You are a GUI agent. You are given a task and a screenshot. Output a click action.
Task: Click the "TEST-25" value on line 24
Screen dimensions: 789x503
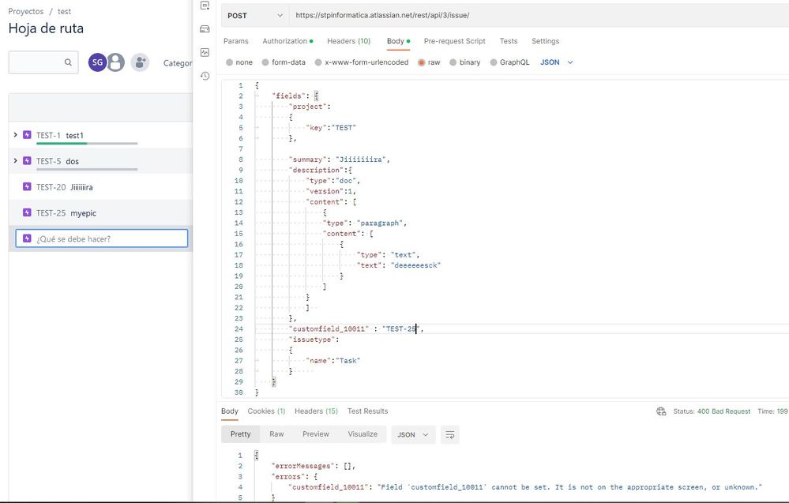[x=400, y=329]
